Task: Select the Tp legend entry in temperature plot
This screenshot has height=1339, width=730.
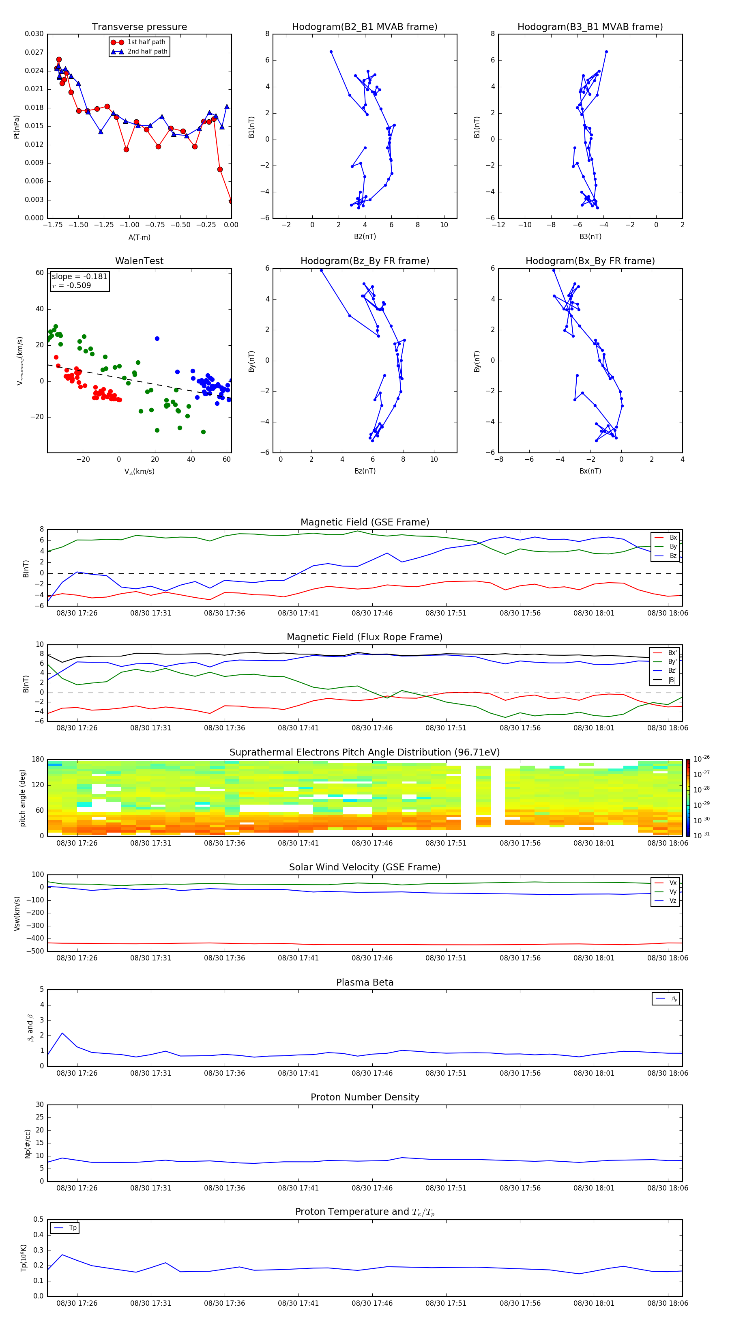Action: (65, 1228)
